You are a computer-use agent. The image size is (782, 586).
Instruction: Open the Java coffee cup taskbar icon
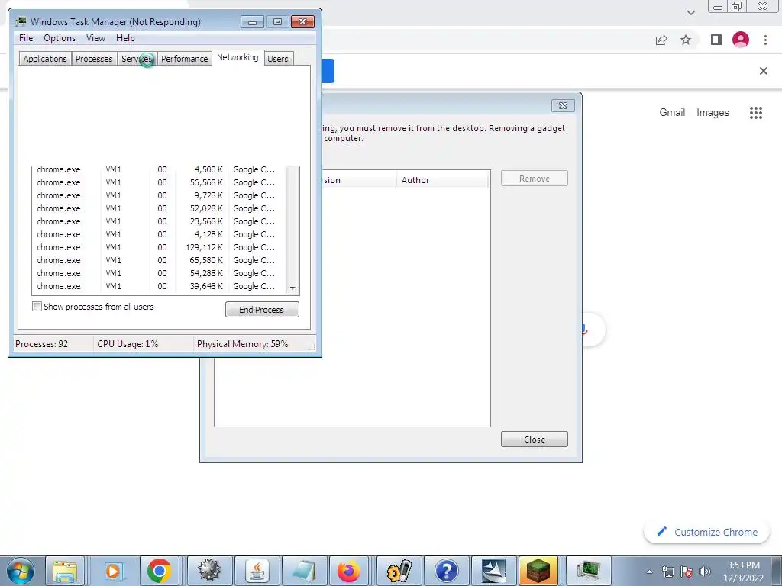pyautogui.click(x=257, y=571)
